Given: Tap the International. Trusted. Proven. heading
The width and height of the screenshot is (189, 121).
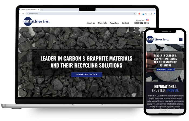Looking at the screenshot, I should (165, 88).
